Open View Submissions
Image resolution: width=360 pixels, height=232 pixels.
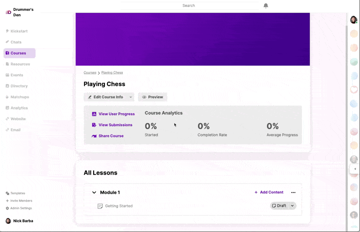tap(112, 125)
